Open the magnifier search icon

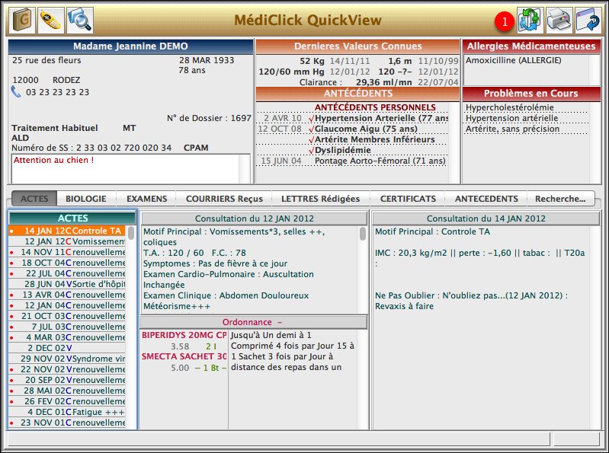80,20
